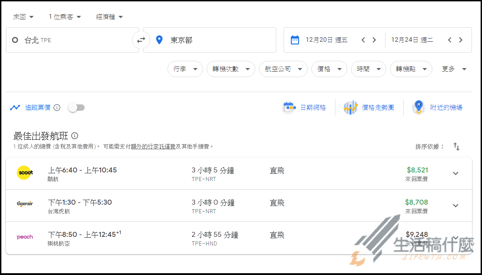Open the 日期網格 link
This screenshot has width=482, height=275.
tap(313, 108)
